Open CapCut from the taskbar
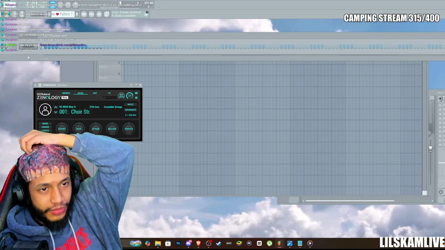This screenshot has height=250, width=445. pos(259,243)
